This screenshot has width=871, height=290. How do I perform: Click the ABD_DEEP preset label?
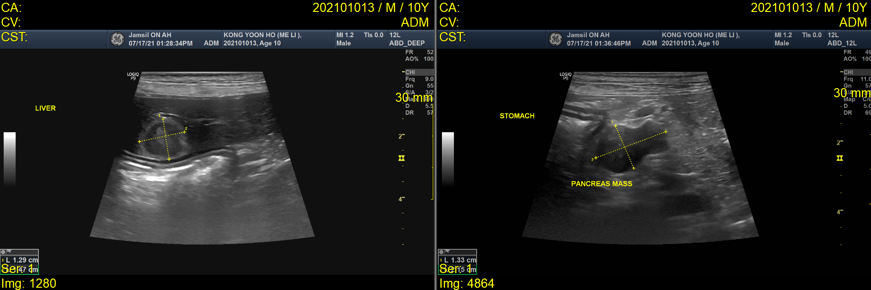pos(407,43)
